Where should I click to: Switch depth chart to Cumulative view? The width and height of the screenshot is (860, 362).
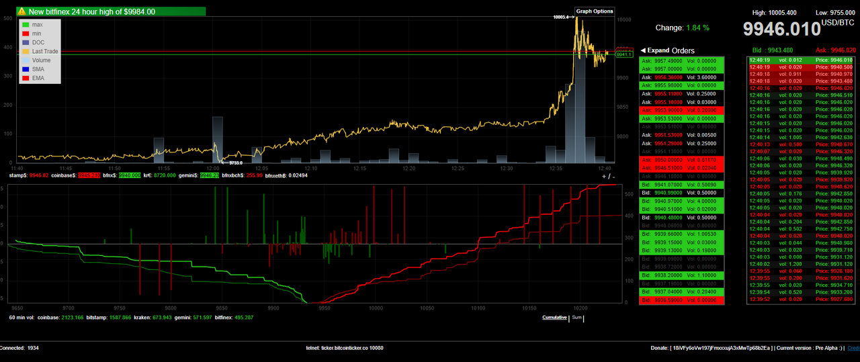pos(554,317)
